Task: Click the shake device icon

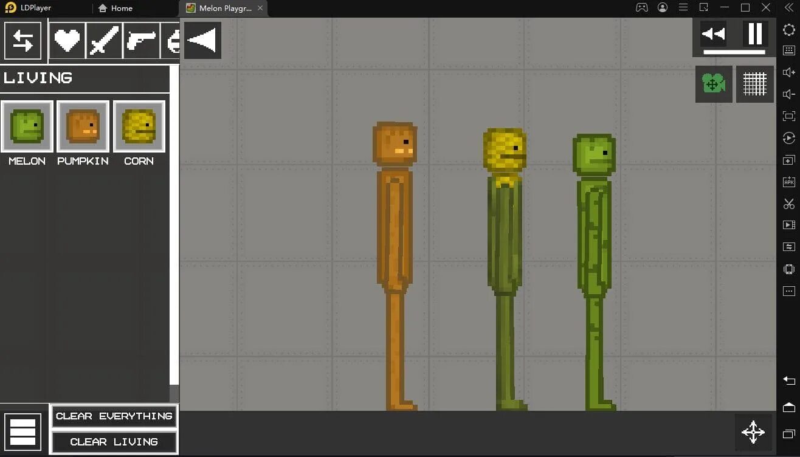Action: click(788, 269)
